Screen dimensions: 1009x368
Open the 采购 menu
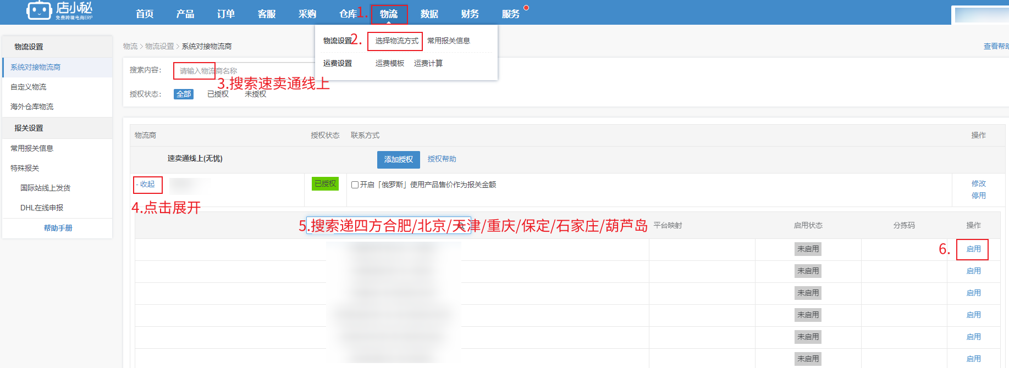click(x=307, y=14)
